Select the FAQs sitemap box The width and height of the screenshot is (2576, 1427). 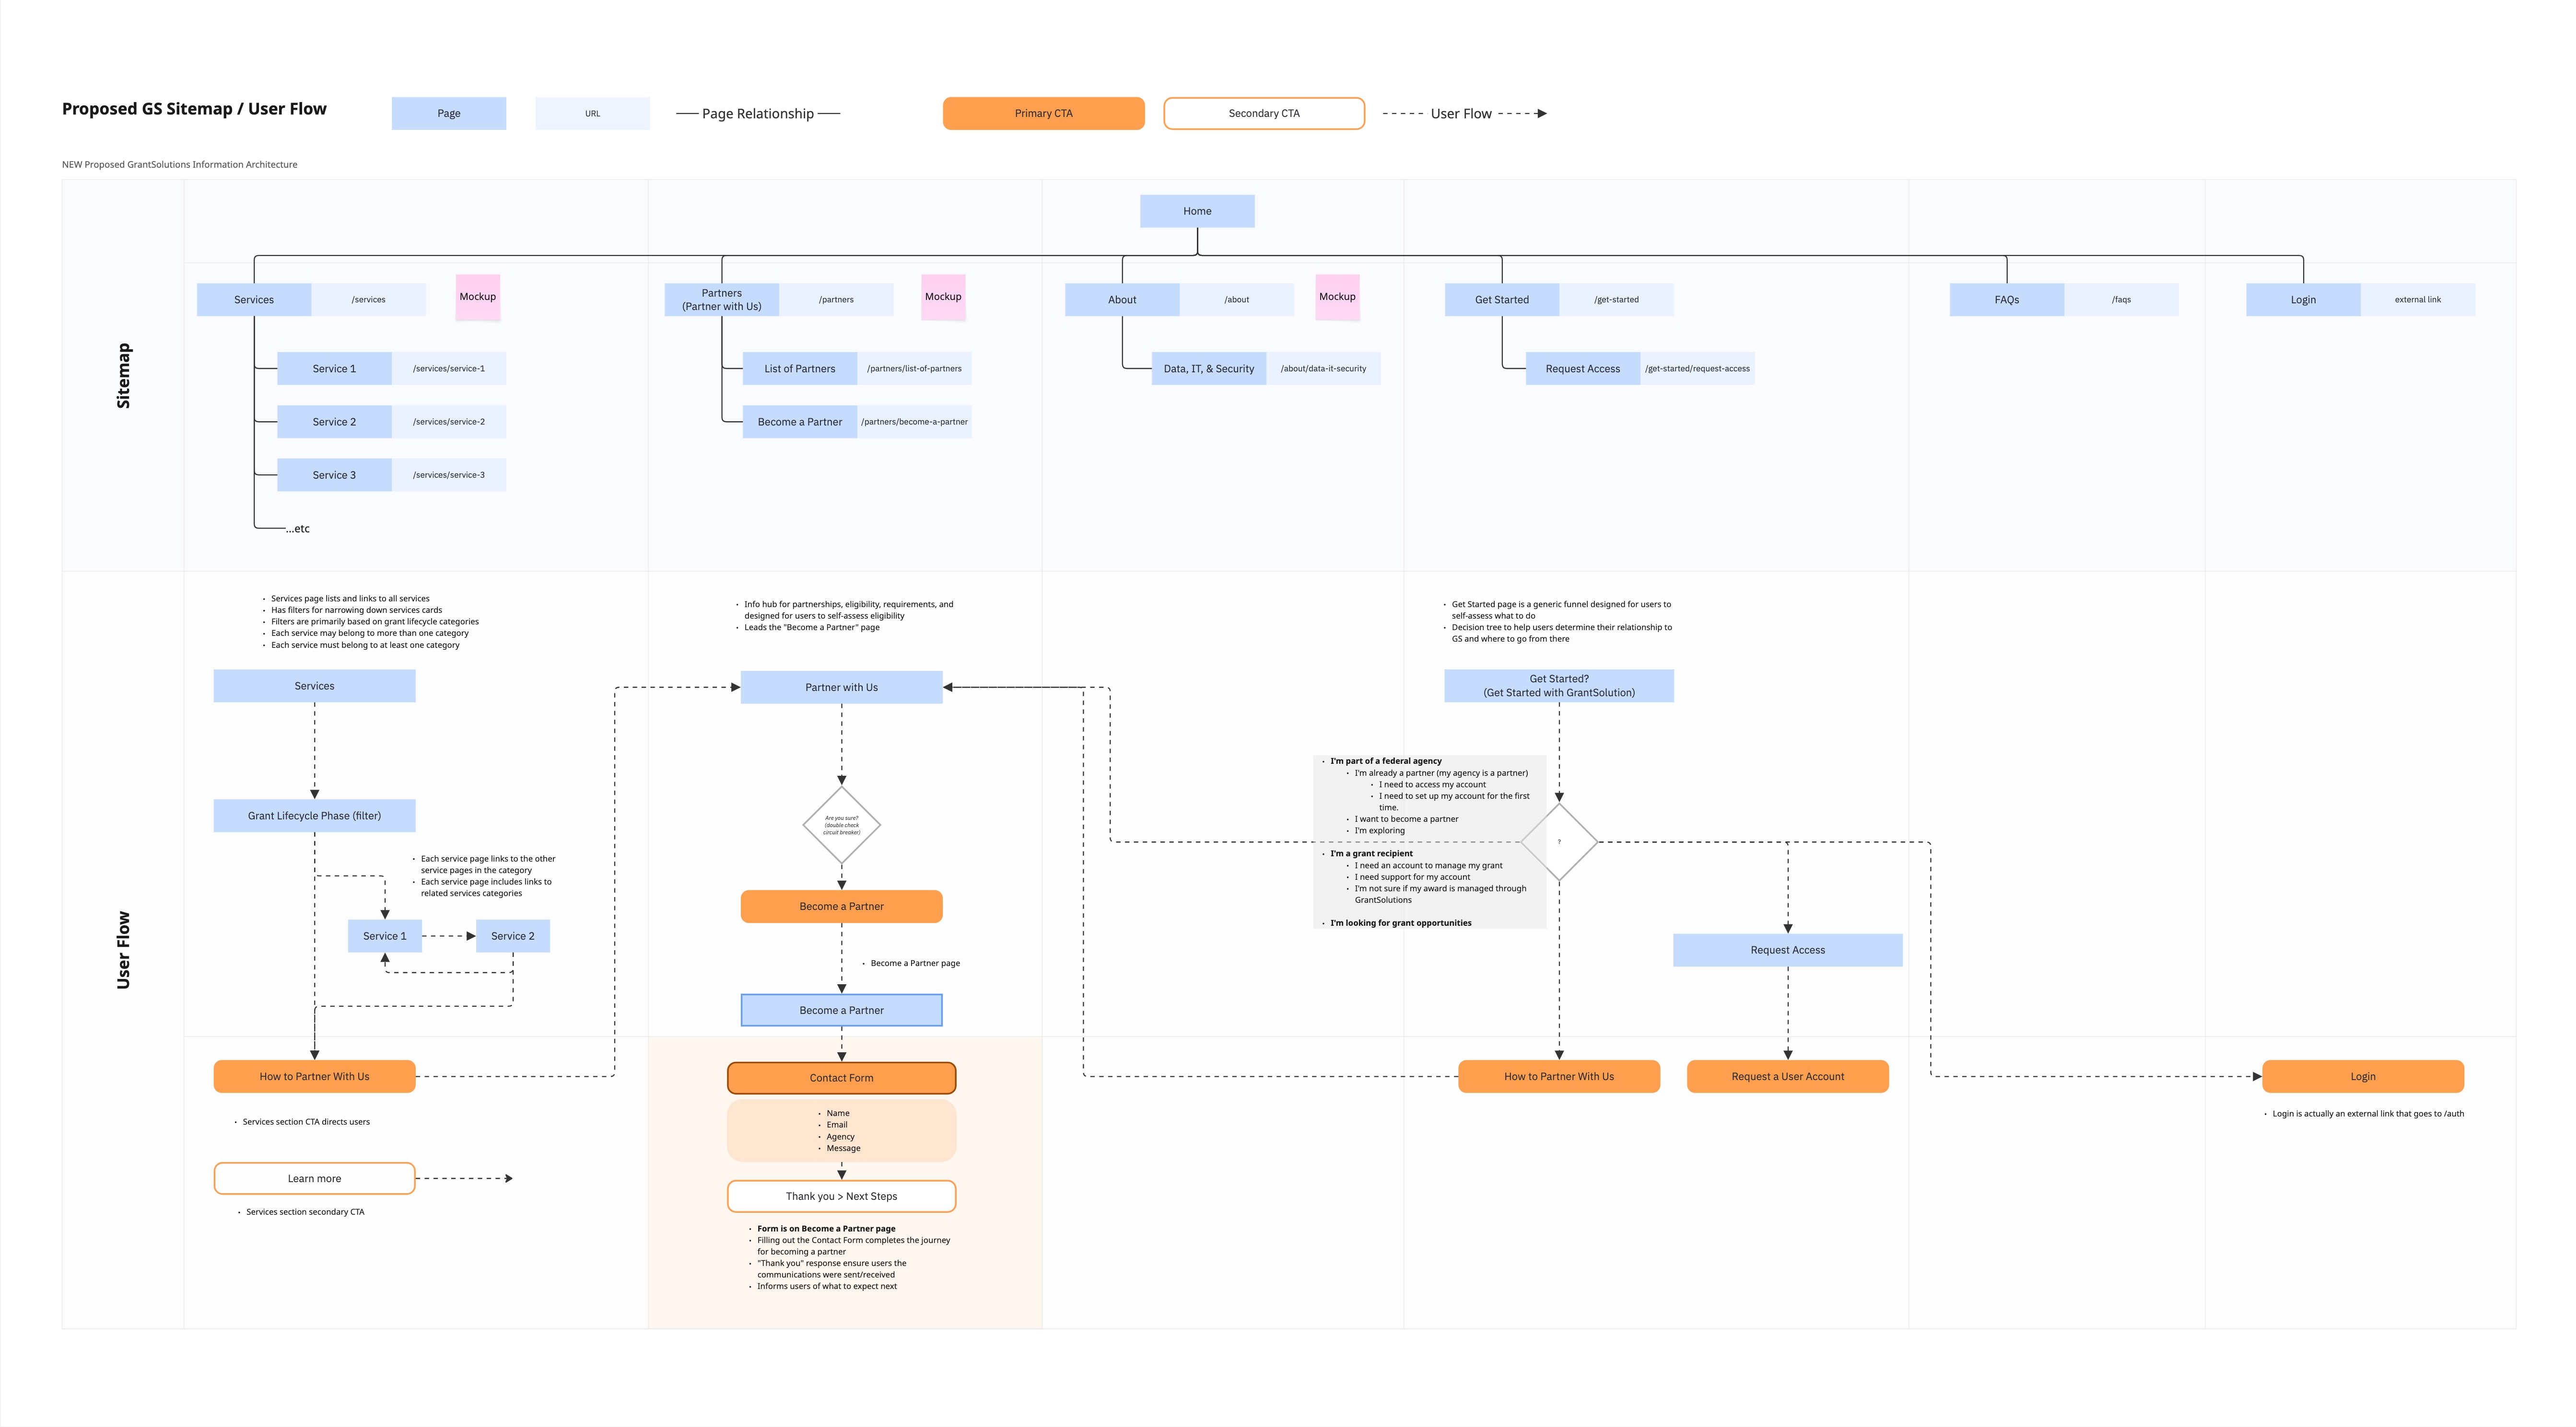2006,300
